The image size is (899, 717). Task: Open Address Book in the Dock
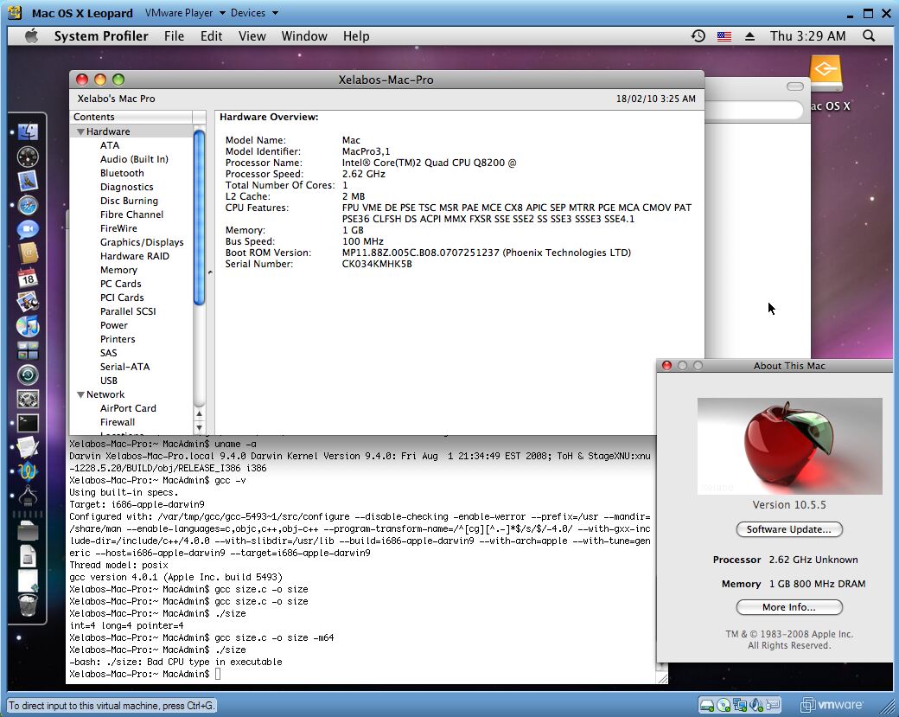click(28, 253)
